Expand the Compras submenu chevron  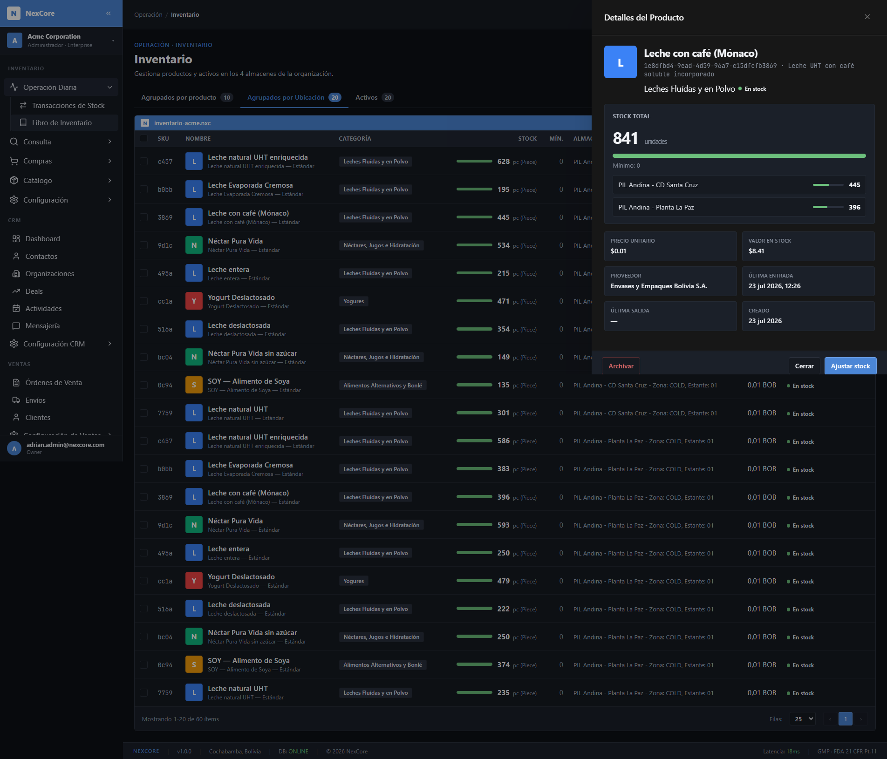[x=110, y=161]
